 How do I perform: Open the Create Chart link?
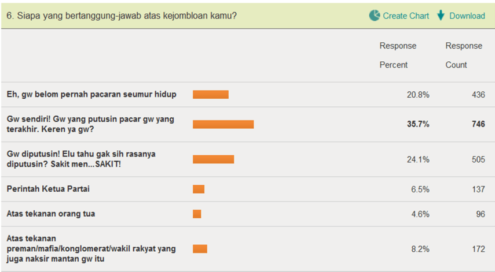click(406, 16)
